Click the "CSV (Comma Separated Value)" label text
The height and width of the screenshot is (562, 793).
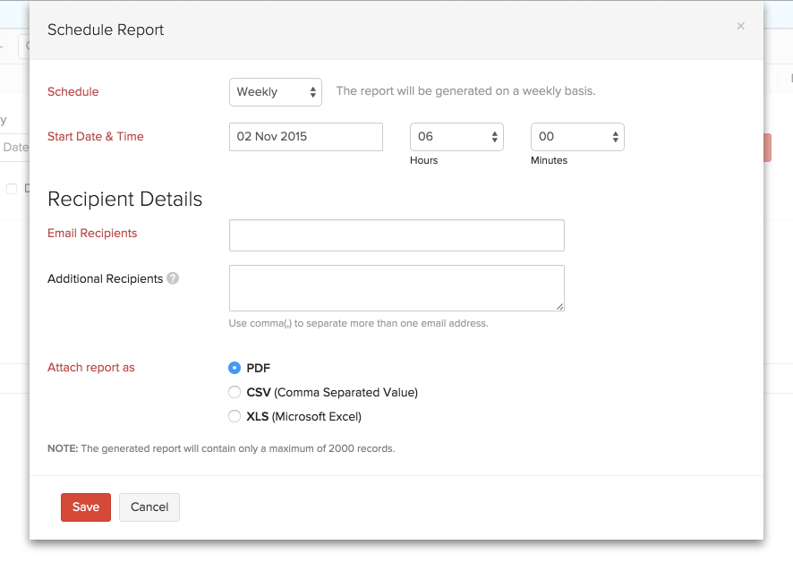coord(332,392)
